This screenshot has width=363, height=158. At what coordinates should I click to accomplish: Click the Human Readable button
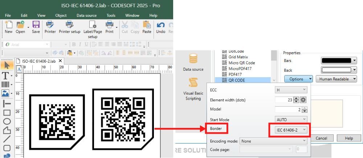point(336,79)
